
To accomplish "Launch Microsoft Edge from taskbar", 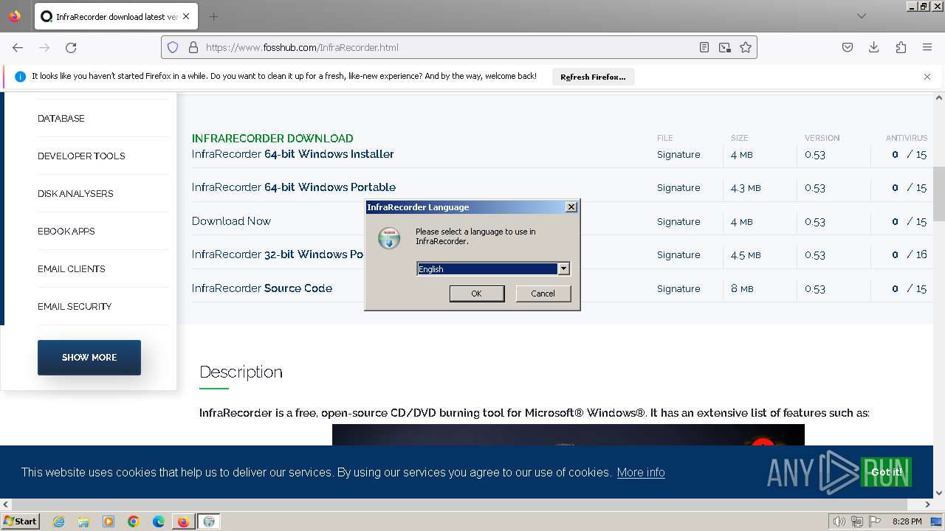I will click(159, 521).
